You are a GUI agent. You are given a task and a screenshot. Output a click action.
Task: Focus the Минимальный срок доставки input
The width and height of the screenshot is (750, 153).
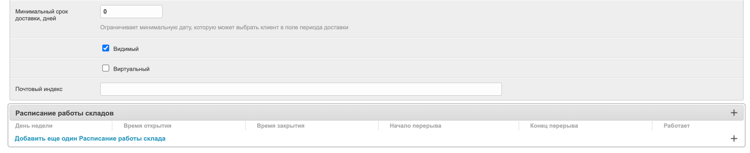tap(131, 12)
